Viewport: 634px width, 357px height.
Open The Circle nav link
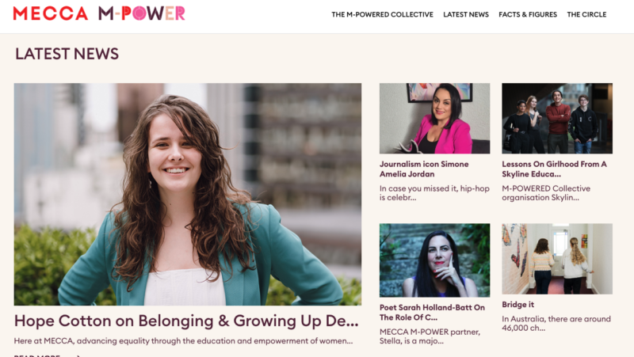[x=586, y=14]
